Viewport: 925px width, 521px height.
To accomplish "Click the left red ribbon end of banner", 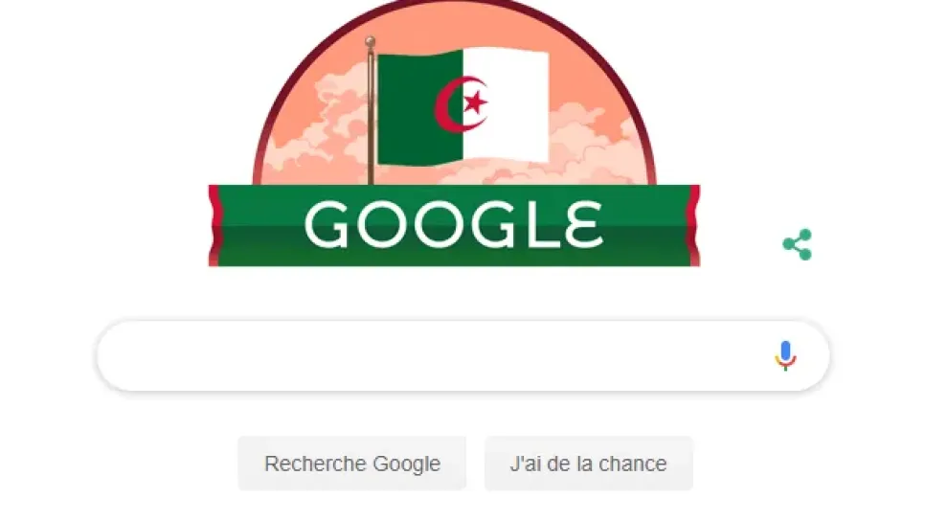I will click(215, 225).
